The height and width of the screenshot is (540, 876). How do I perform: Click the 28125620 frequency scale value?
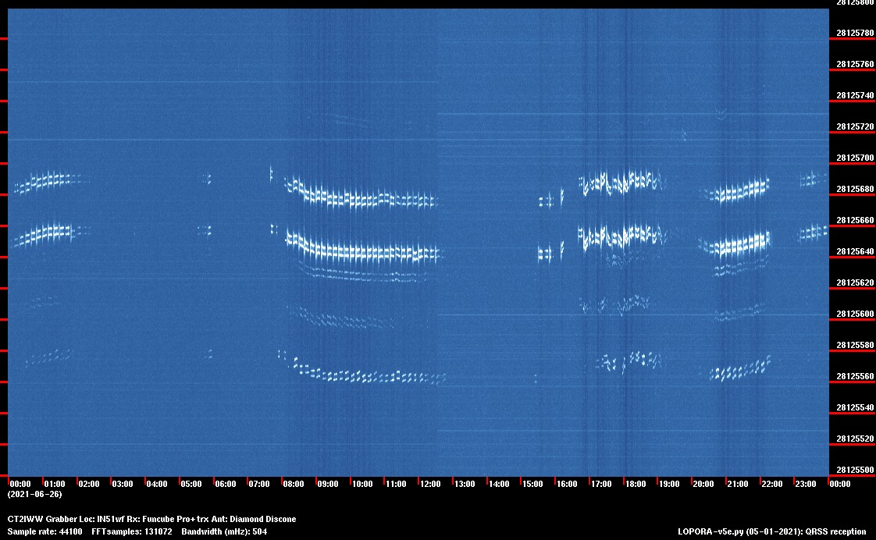855,284
